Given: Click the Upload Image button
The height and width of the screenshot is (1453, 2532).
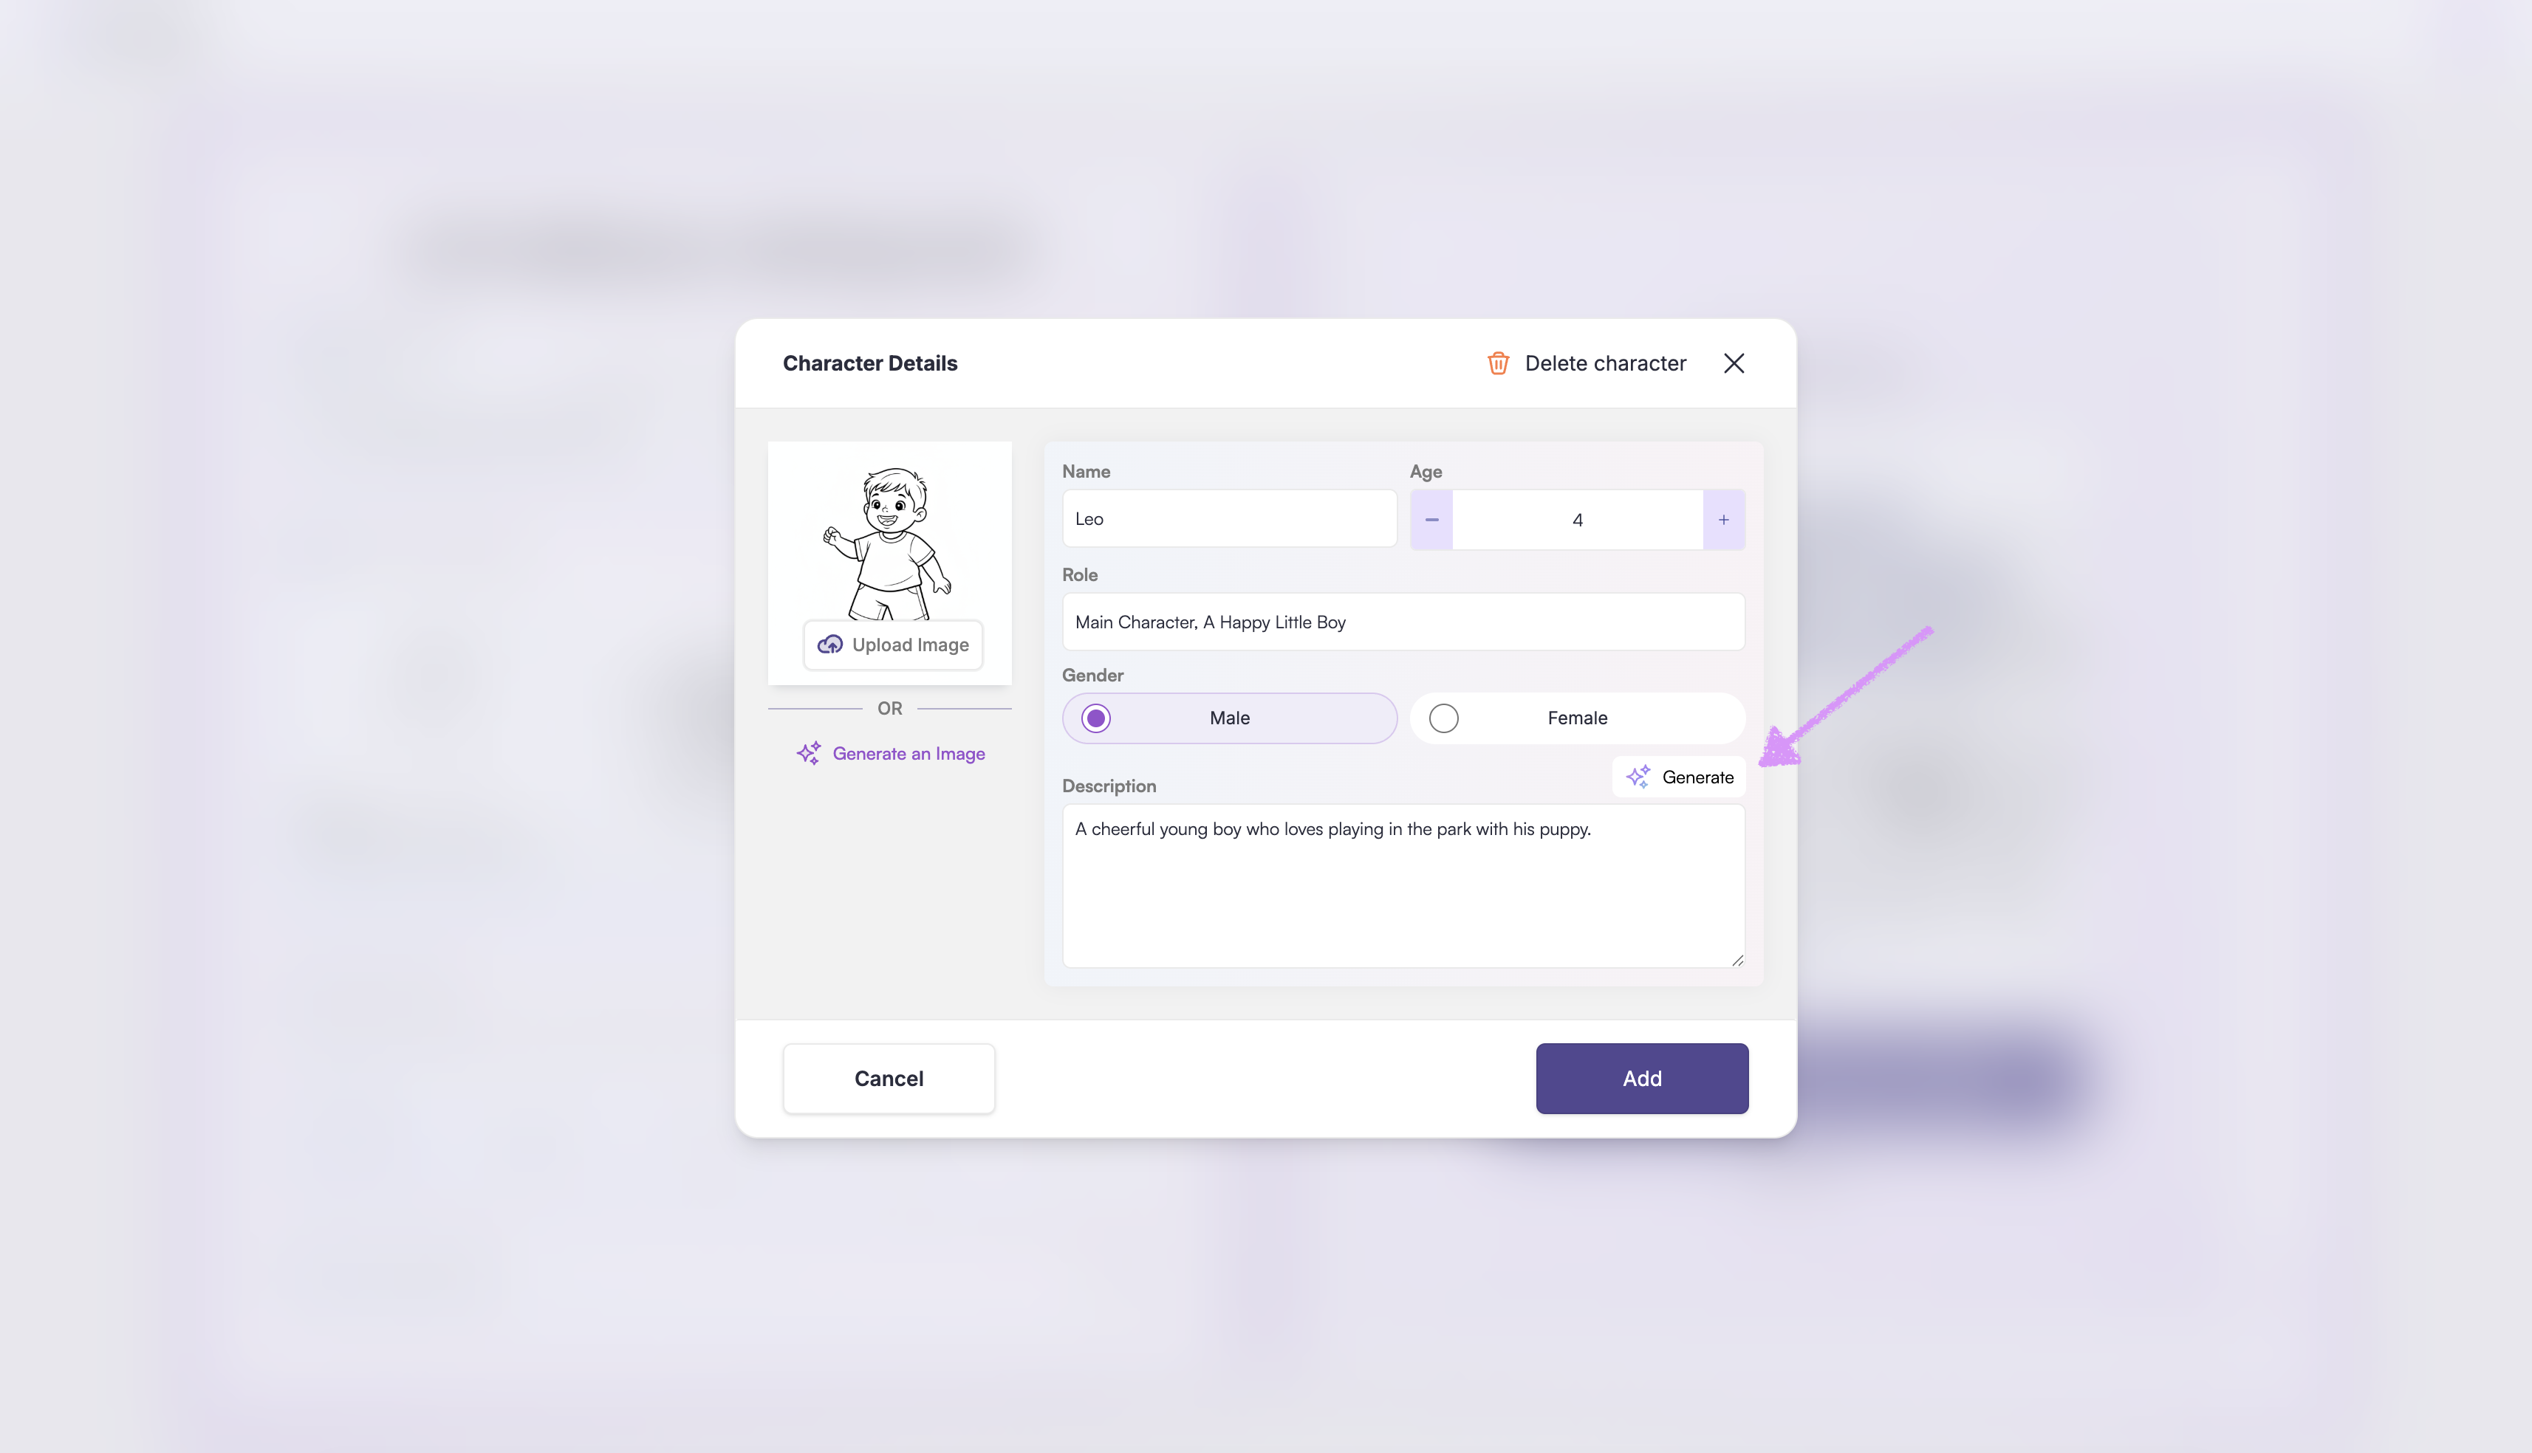Looking at the screenshot, I should click(x=893, y=645).
